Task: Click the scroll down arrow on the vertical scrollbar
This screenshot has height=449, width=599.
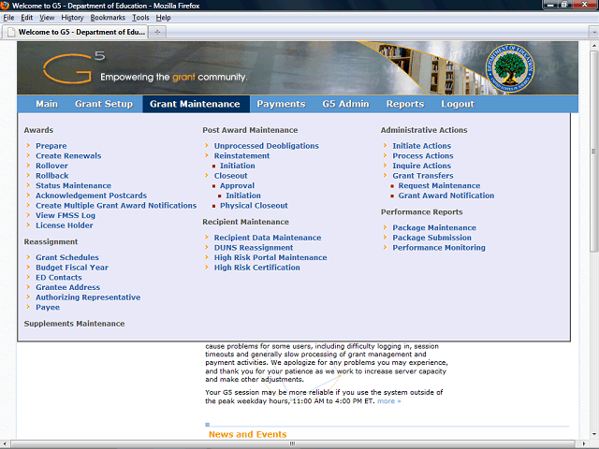Action: point(593,434)
